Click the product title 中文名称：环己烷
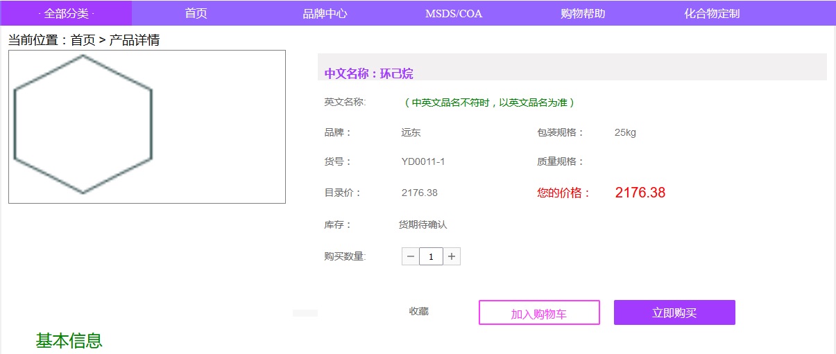The height and width of the screenshot is (354, 836). [x=369, y=74]
